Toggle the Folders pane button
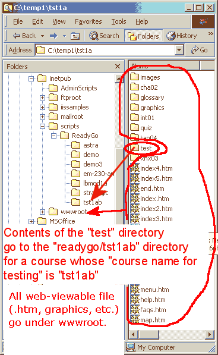Screen dimensions: 218x355 coord(143,36)
